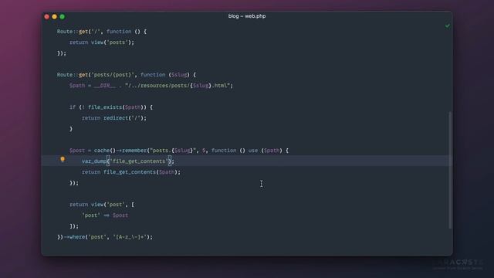Click the __DIR__ constant
The width and height of the screenshot is (494, 278).
point(105,86)
